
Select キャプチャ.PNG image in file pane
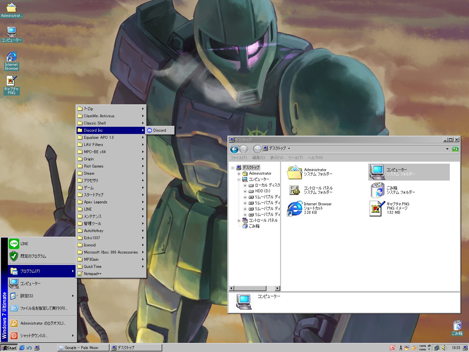390,208
